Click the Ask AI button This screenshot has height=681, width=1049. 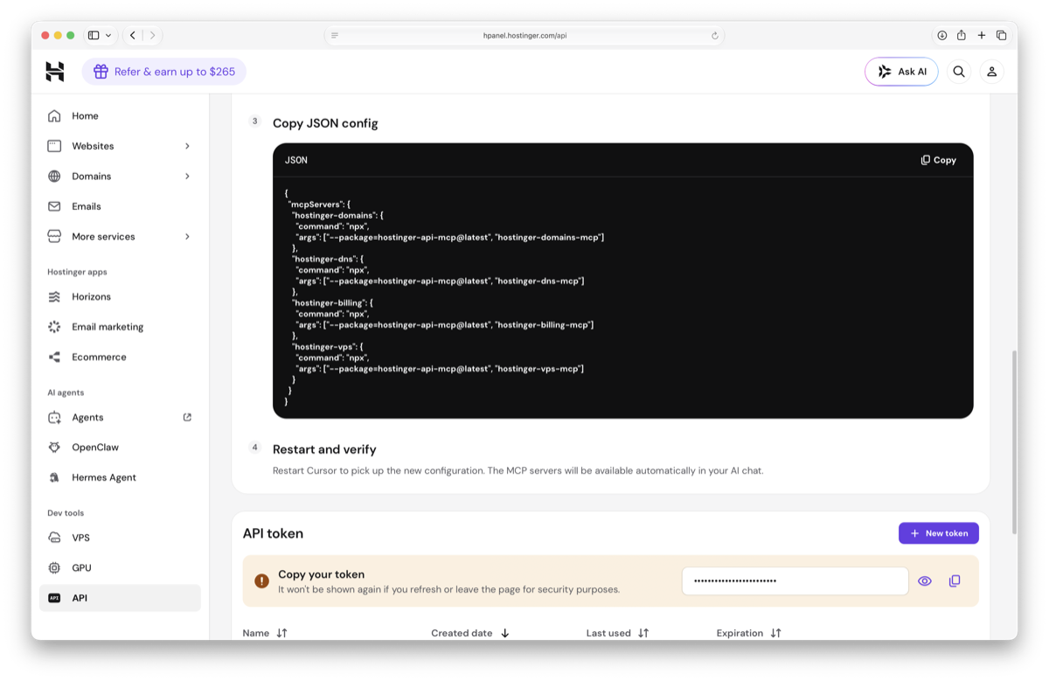pyautogui.click(x=901, y=72)
